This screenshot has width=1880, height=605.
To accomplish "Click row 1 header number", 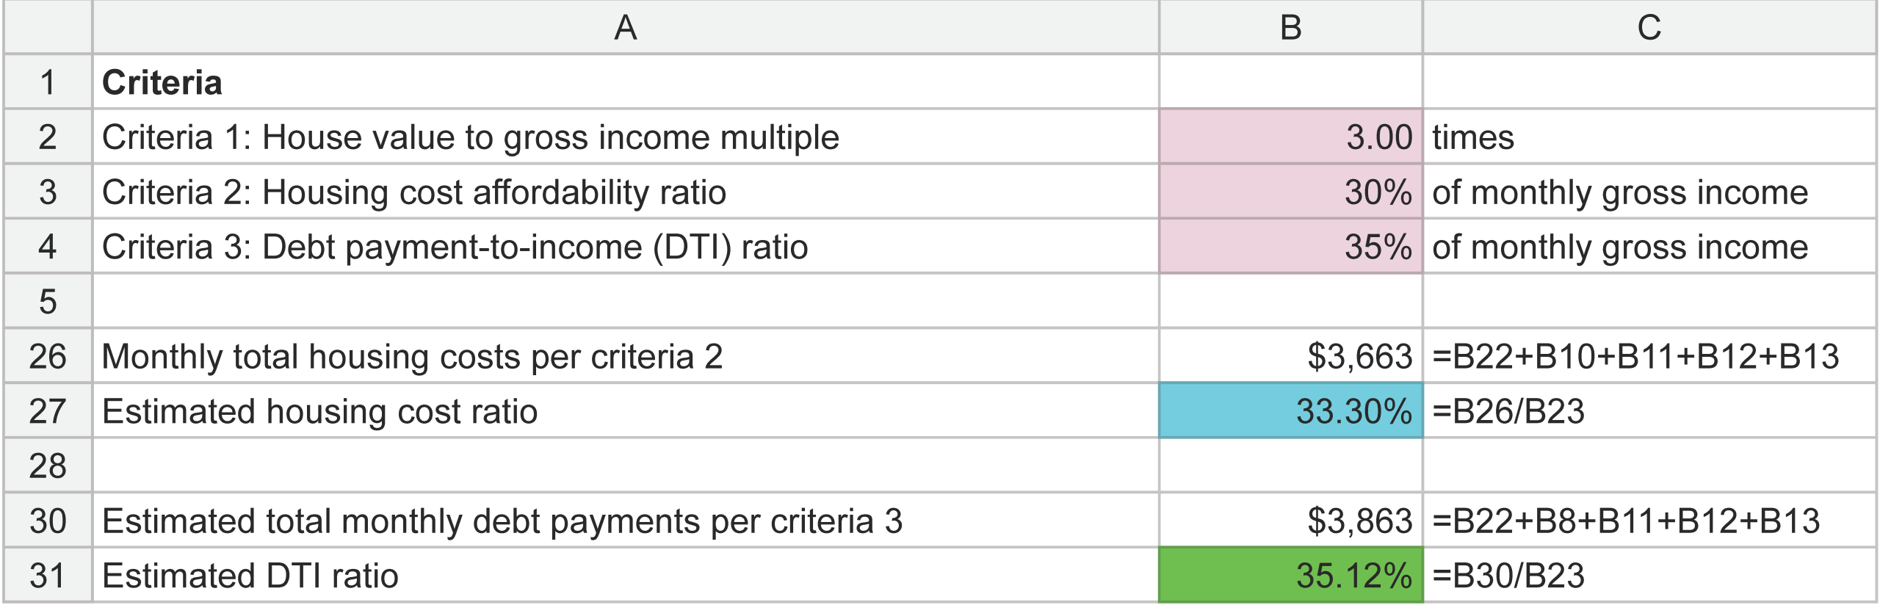I will (x=48, y=82).
